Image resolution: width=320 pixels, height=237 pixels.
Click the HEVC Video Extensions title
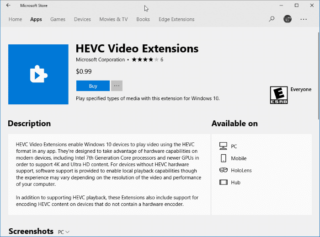pos(137,48)
